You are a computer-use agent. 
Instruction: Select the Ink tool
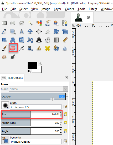(x=30, y=48)
